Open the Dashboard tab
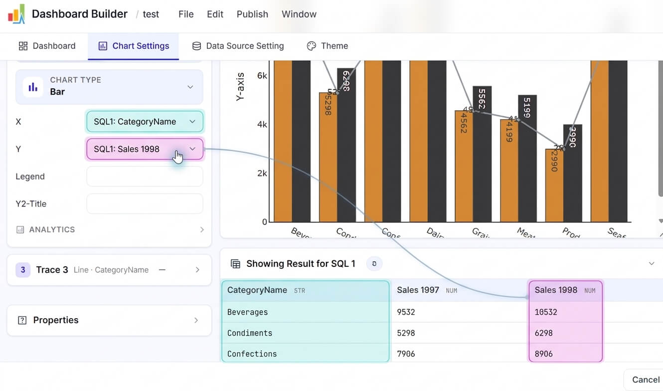This screenshot has width=663, height=391. (x=47, y=46)
